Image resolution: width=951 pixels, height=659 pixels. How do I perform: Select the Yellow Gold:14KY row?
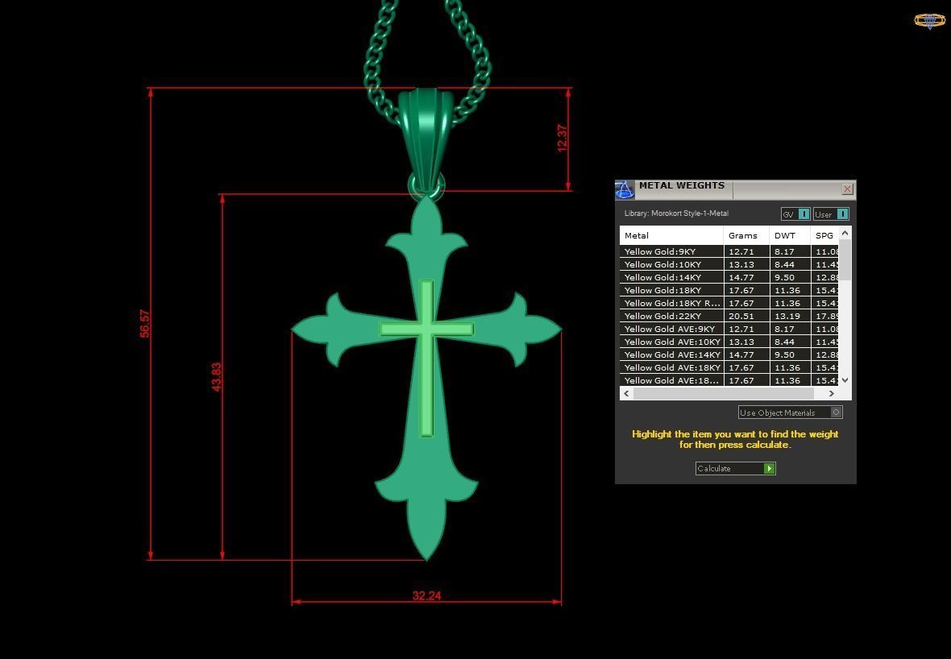tap(729, 277)
